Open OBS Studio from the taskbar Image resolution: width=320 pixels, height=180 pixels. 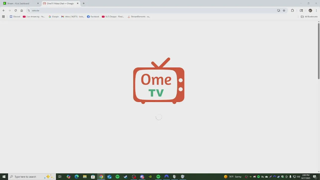click(x=134, y=177)
